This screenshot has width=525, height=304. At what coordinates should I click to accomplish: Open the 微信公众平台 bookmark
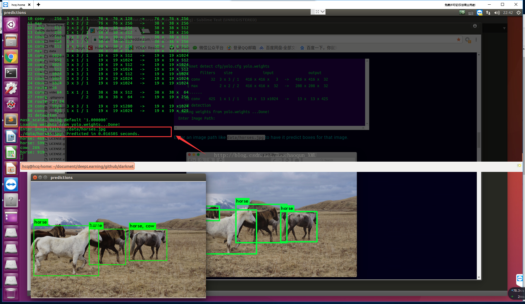pyautogui.click(x=208, y=48)
